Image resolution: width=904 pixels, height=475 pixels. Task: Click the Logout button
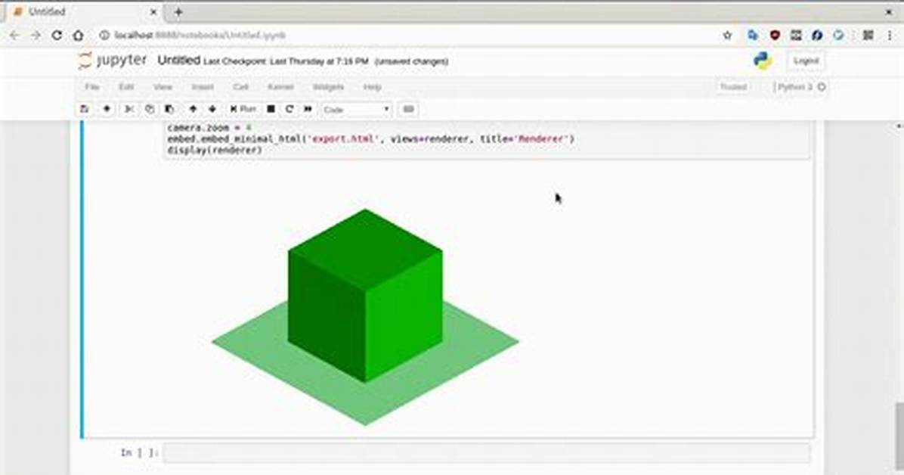806,61
